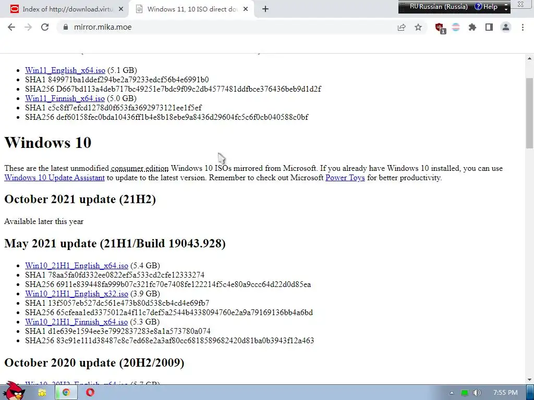Show hidden tray icons arrow
534x400 pixels.
tap(452, 393)
